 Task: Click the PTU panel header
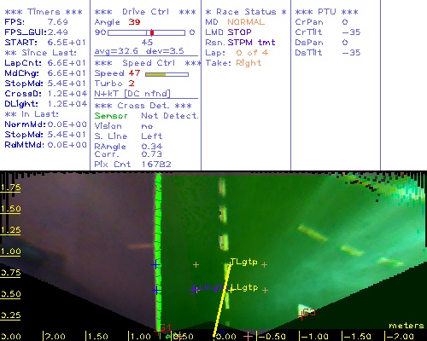pyautogui.click(x=326, y=12)
